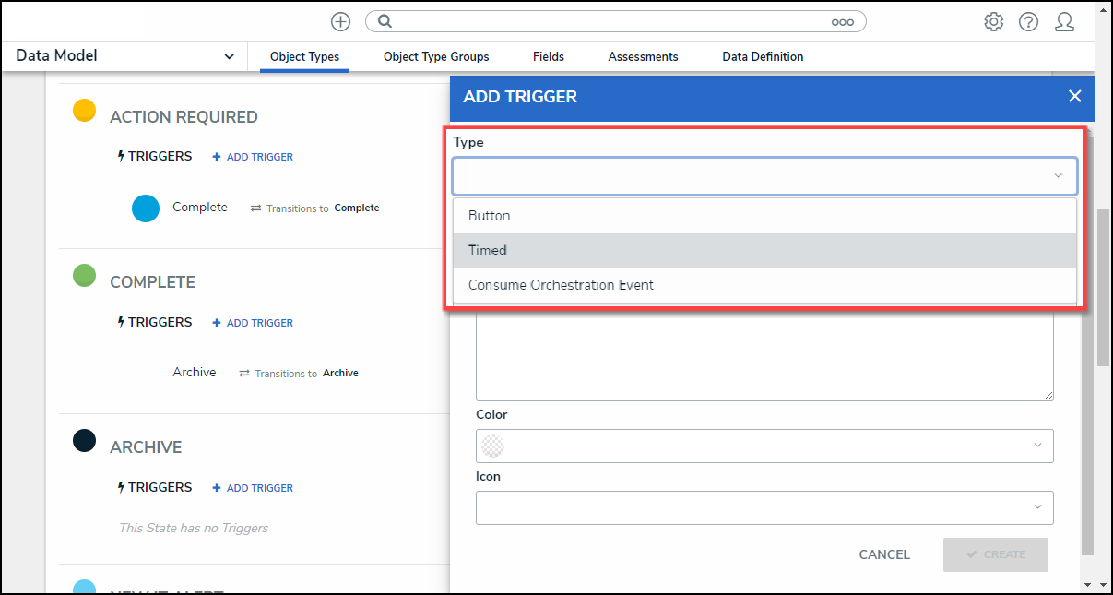The width and height of the screenshot is (1113, 595).
Task: Click Add Trigger under Archive state
Action: click(x=253, y=488)
